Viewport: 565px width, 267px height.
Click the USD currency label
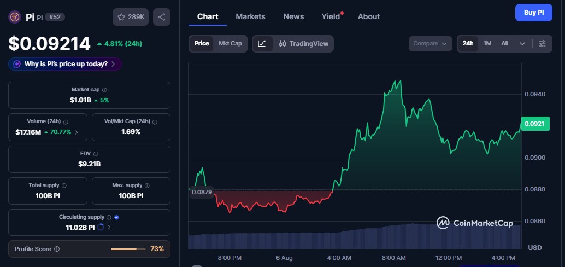click(535, 247)
